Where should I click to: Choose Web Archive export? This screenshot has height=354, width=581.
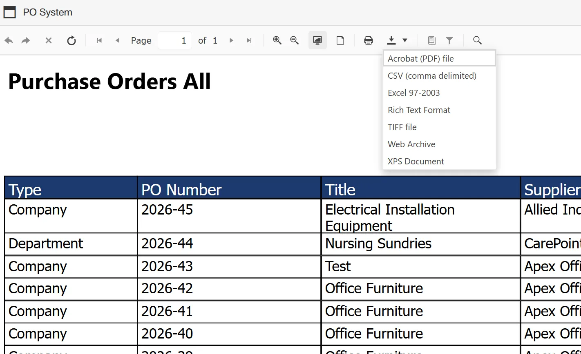click(439, 144)
